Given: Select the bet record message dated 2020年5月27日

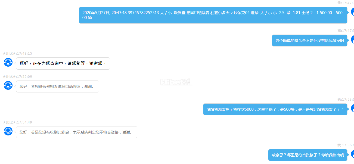Looking at the screenshot, I should 213,15.
